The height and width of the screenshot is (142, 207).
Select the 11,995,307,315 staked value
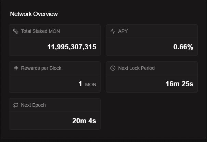point(72,47)
